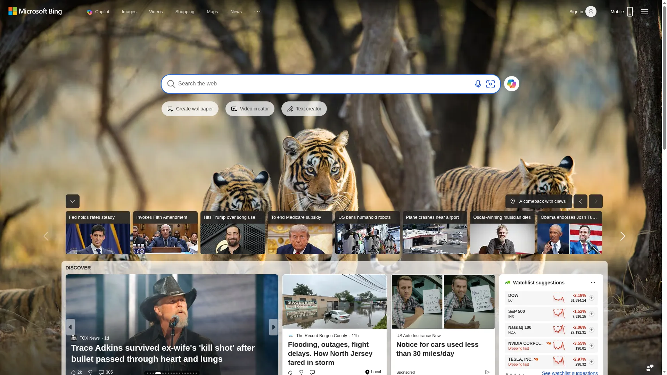Click the Search the web input field
Screen dimensions: 667x375
click(x=323, y=84)
